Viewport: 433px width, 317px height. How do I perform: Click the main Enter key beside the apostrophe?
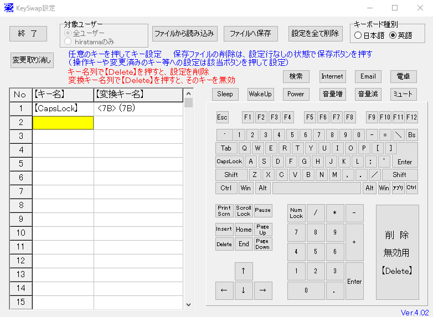pyautogui.click(x=405, y=162)
